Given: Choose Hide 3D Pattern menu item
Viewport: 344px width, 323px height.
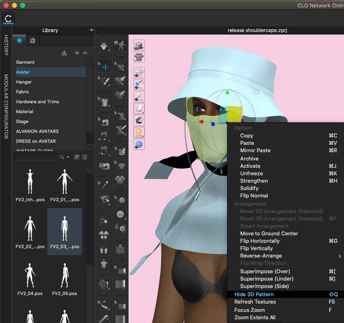Looking at the screenshot, I should 286,294.
